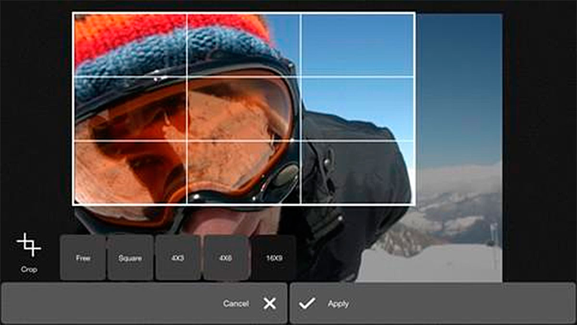Screen dimensions: 577x325
Task: Click the center cell of the crop grid
Action: [244, 109]
